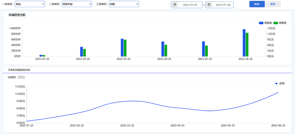Open the 一级类目 dropdown showing 美妆
295x134 pixels.
[x=30, y=4]
